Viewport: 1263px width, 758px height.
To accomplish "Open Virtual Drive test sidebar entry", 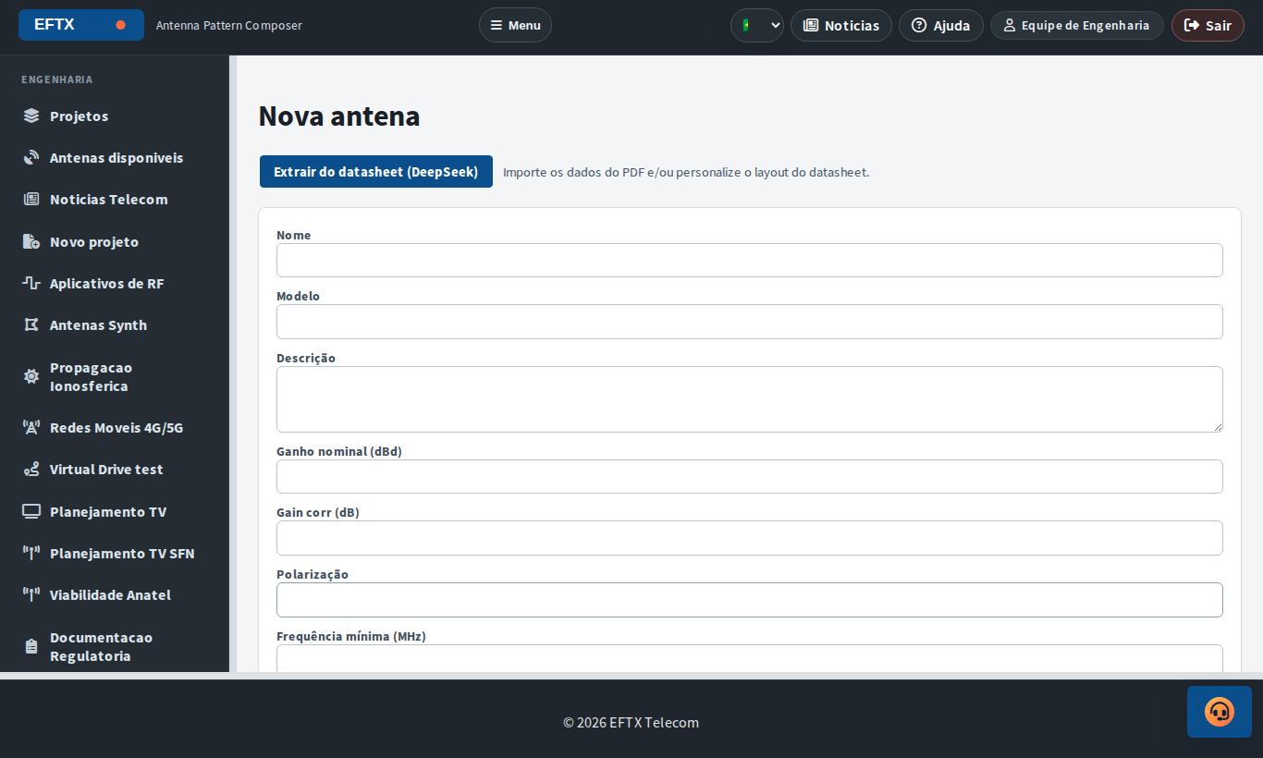I will (x=115, y=469).
